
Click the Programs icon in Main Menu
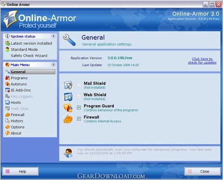[x=7, y=78]
